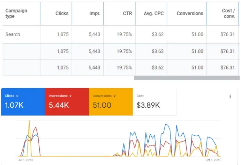
Task: Click the table's horizontal scrollbar
Action: [x=186, y=78]
